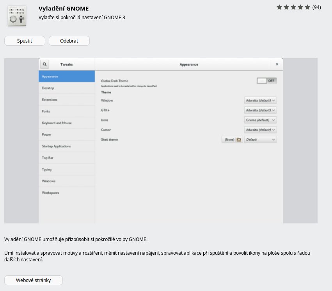Click the (None) shell theme file button

click(x=232, y=139)
